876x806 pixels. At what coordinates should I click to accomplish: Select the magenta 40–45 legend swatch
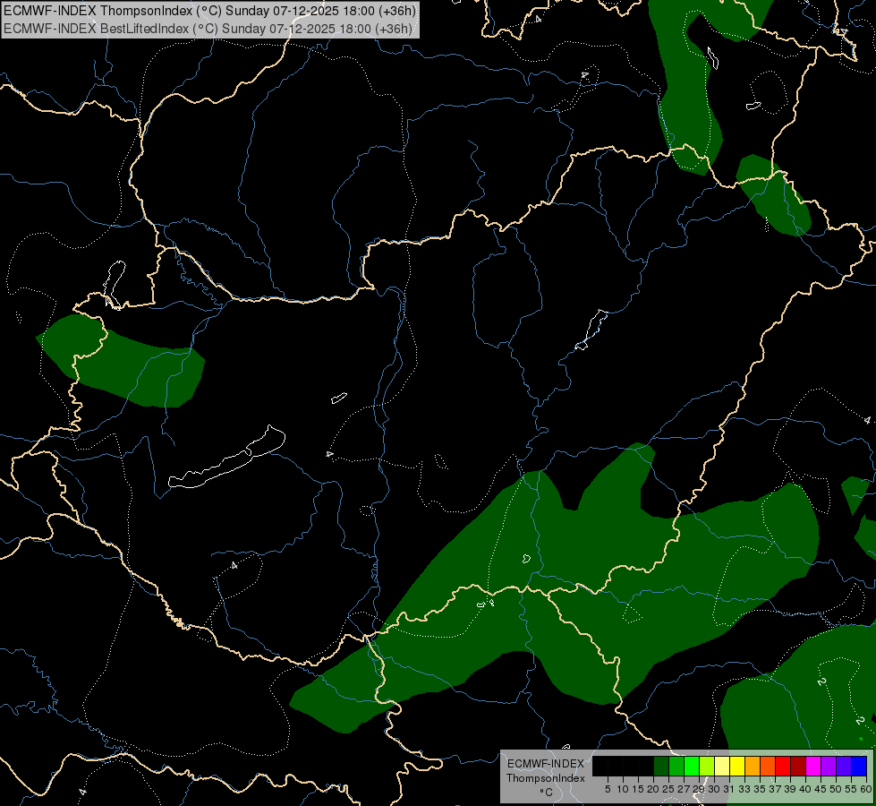pyautogui.click(x=813, y=766)
